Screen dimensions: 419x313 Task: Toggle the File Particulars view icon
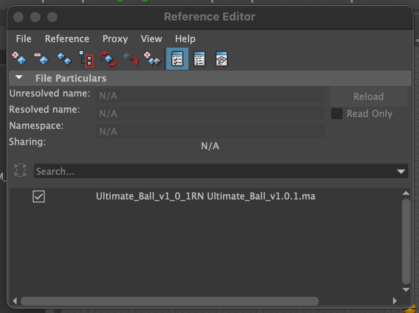click(177, 59)
